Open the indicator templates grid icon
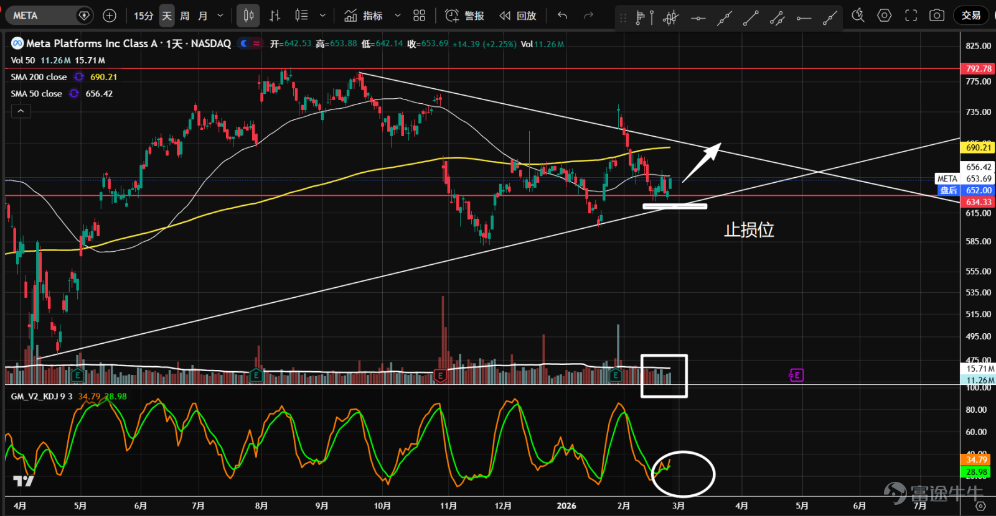Image resolution: width=996 pixels, height=516 pixels. point(420,16)
